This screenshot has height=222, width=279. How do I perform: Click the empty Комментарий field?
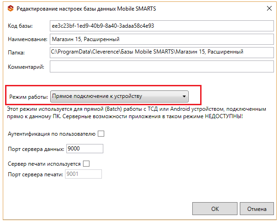tap(161, 66)
